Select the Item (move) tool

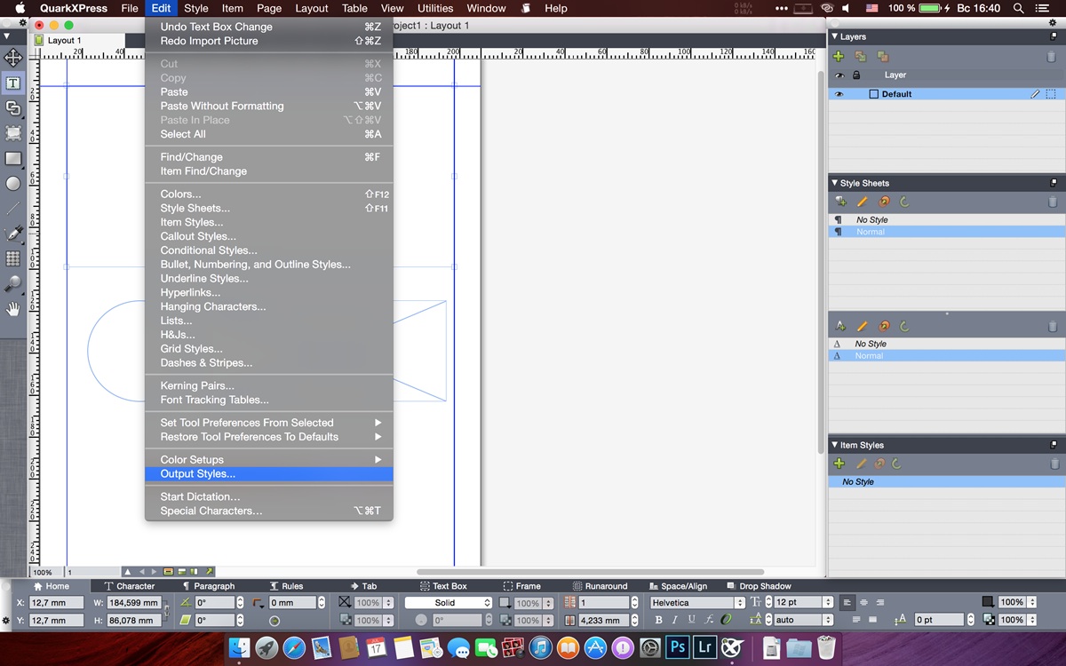[13, 58]
